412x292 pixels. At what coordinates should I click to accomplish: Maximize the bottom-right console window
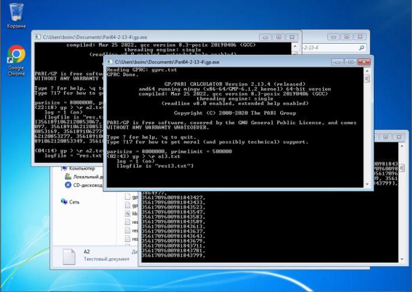386,137
